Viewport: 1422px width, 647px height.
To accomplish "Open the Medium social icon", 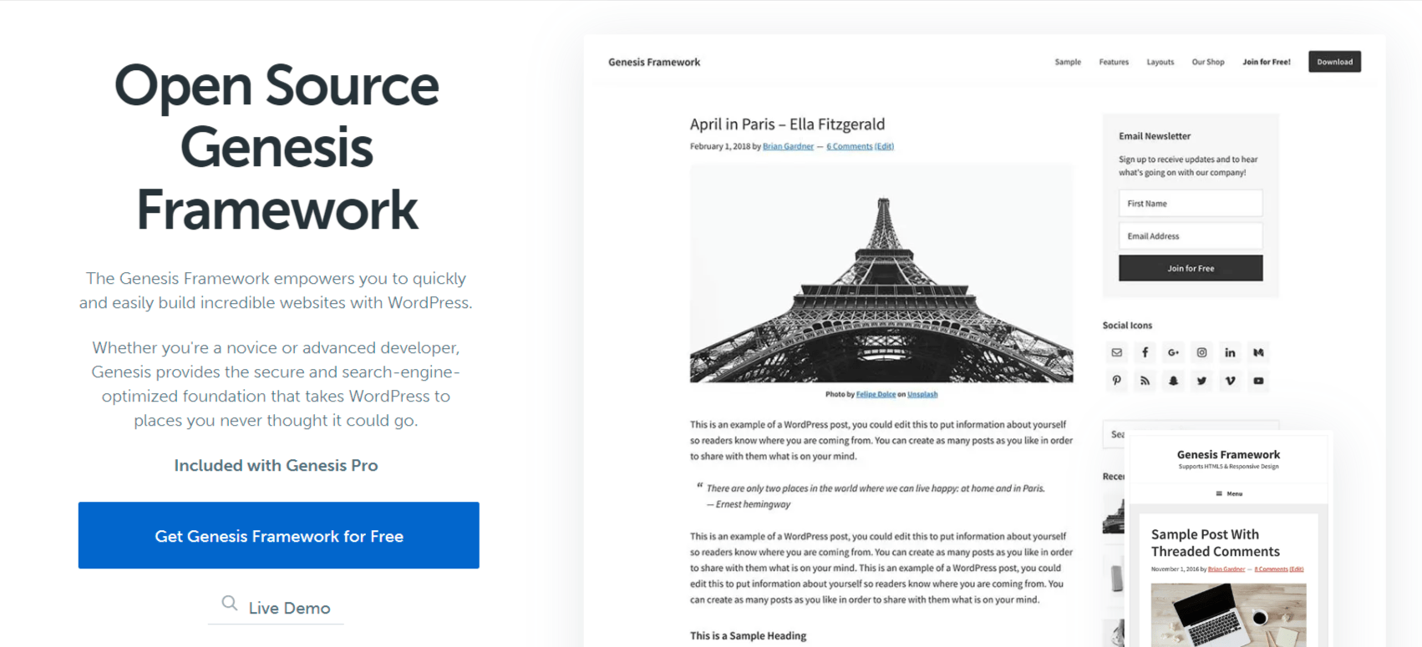I will coord(1258,352).
